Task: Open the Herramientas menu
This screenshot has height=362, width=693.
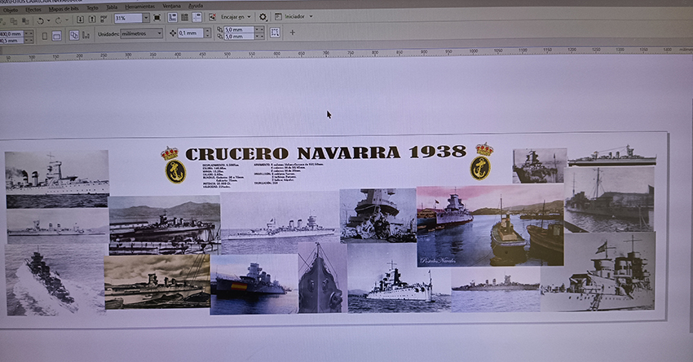Action: point(139,7)
